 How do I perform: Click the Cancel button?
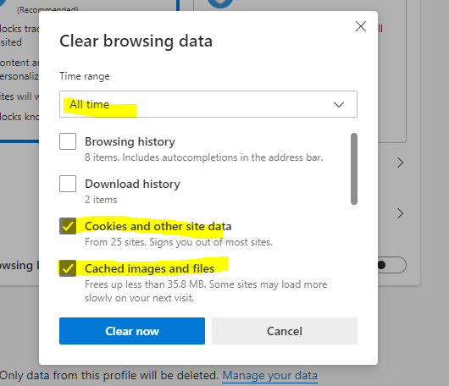[285, 331]
